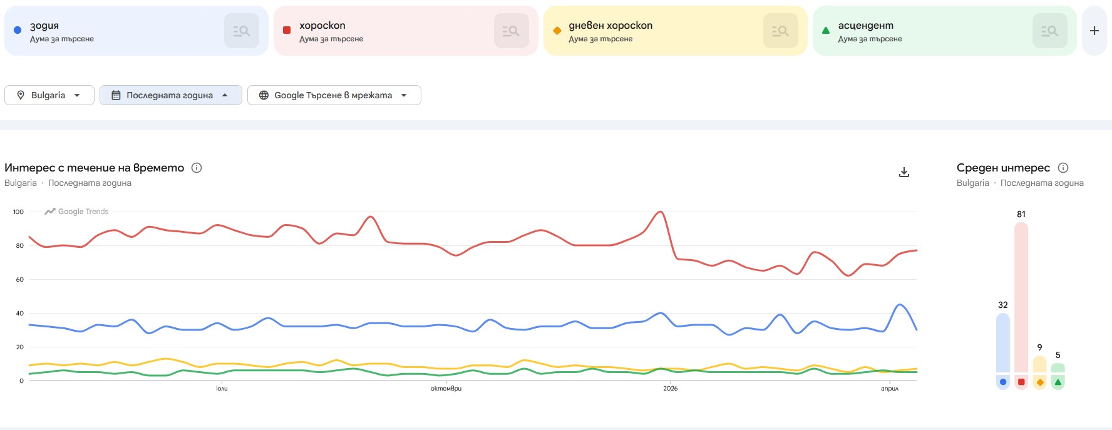The height and width of the screenshot is (430, 1112).
Task: Toggle the green "асцендент" legend marker
Action: 1057,381
